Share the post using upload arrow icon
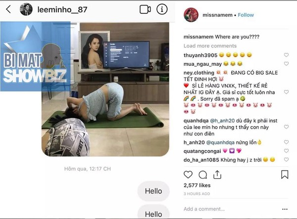Viewport: 297px width, 219px height. click(x=217, y=175)
